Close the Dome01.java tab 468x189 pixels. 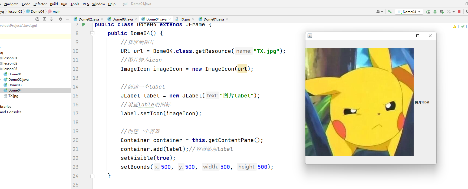(x=227, y=19)
